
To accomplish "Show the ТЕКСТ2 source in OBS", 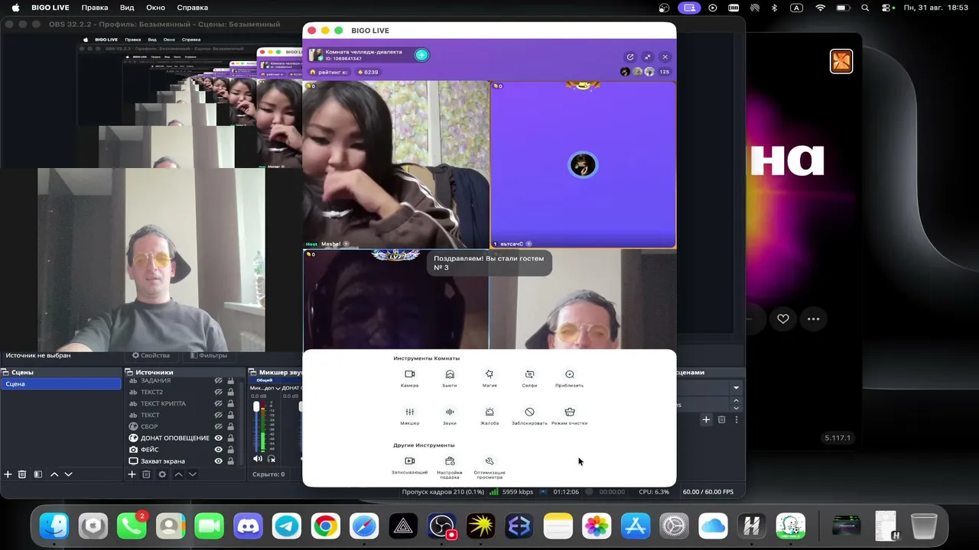I will [x=218, y=392].
